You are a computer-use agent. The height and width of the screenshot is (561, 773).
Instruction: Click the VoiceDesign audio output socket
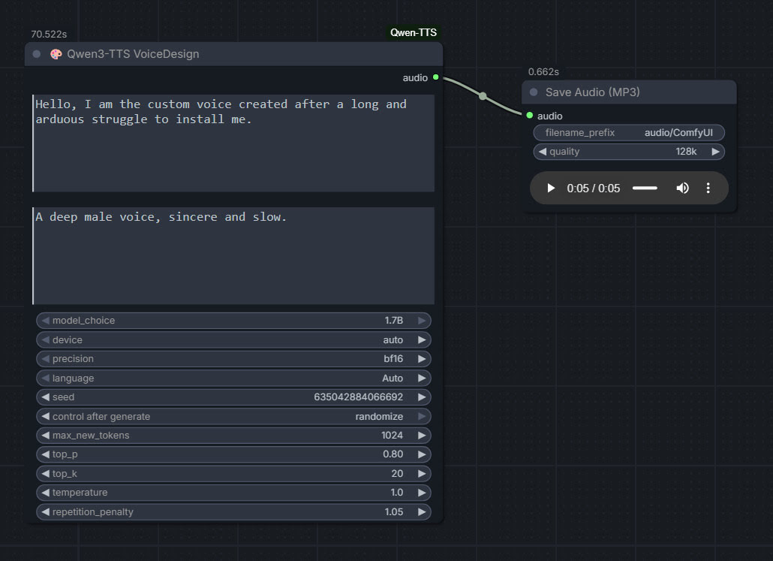pos(435,77)
